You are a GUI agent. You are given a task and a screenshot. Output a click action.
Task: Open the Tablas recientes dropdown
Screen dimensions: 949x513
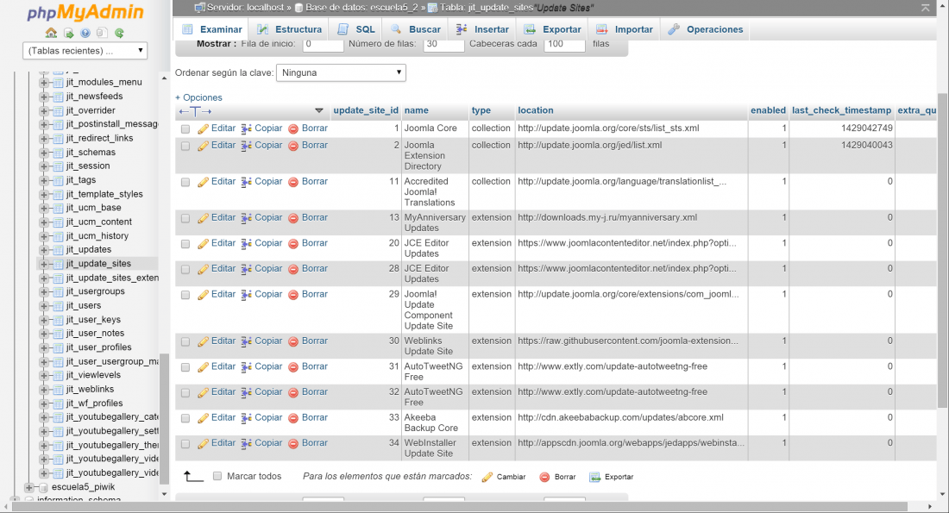[x=85, y=51]
